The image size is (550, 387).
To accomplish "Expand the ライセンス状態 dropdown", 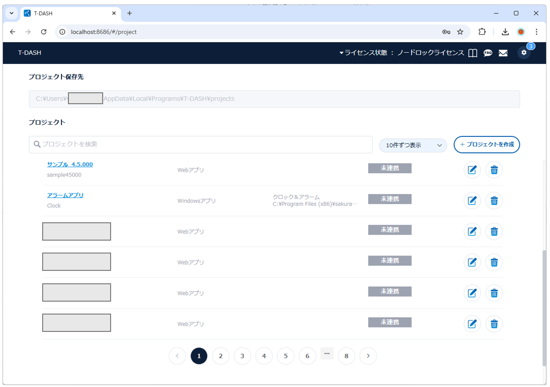I will point(402,53).
